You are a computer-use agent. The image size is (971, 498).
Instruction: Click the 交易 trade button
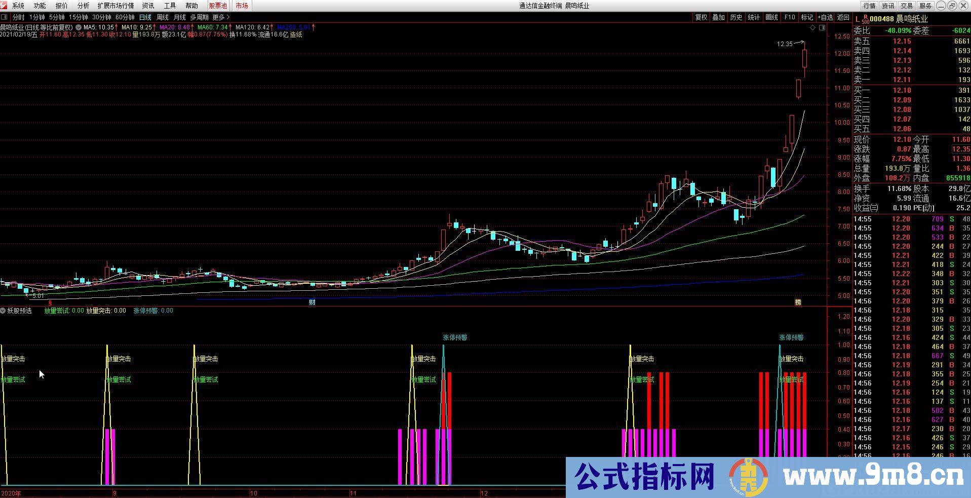pyautogui.click(x=907, y=6)
